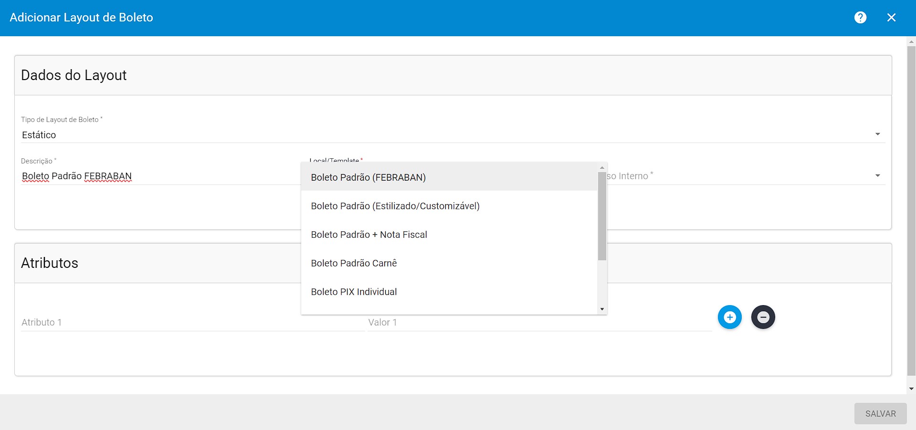Click dropdown list scrollbar down arrow
The image size is (916, 430).
point(602,309)
